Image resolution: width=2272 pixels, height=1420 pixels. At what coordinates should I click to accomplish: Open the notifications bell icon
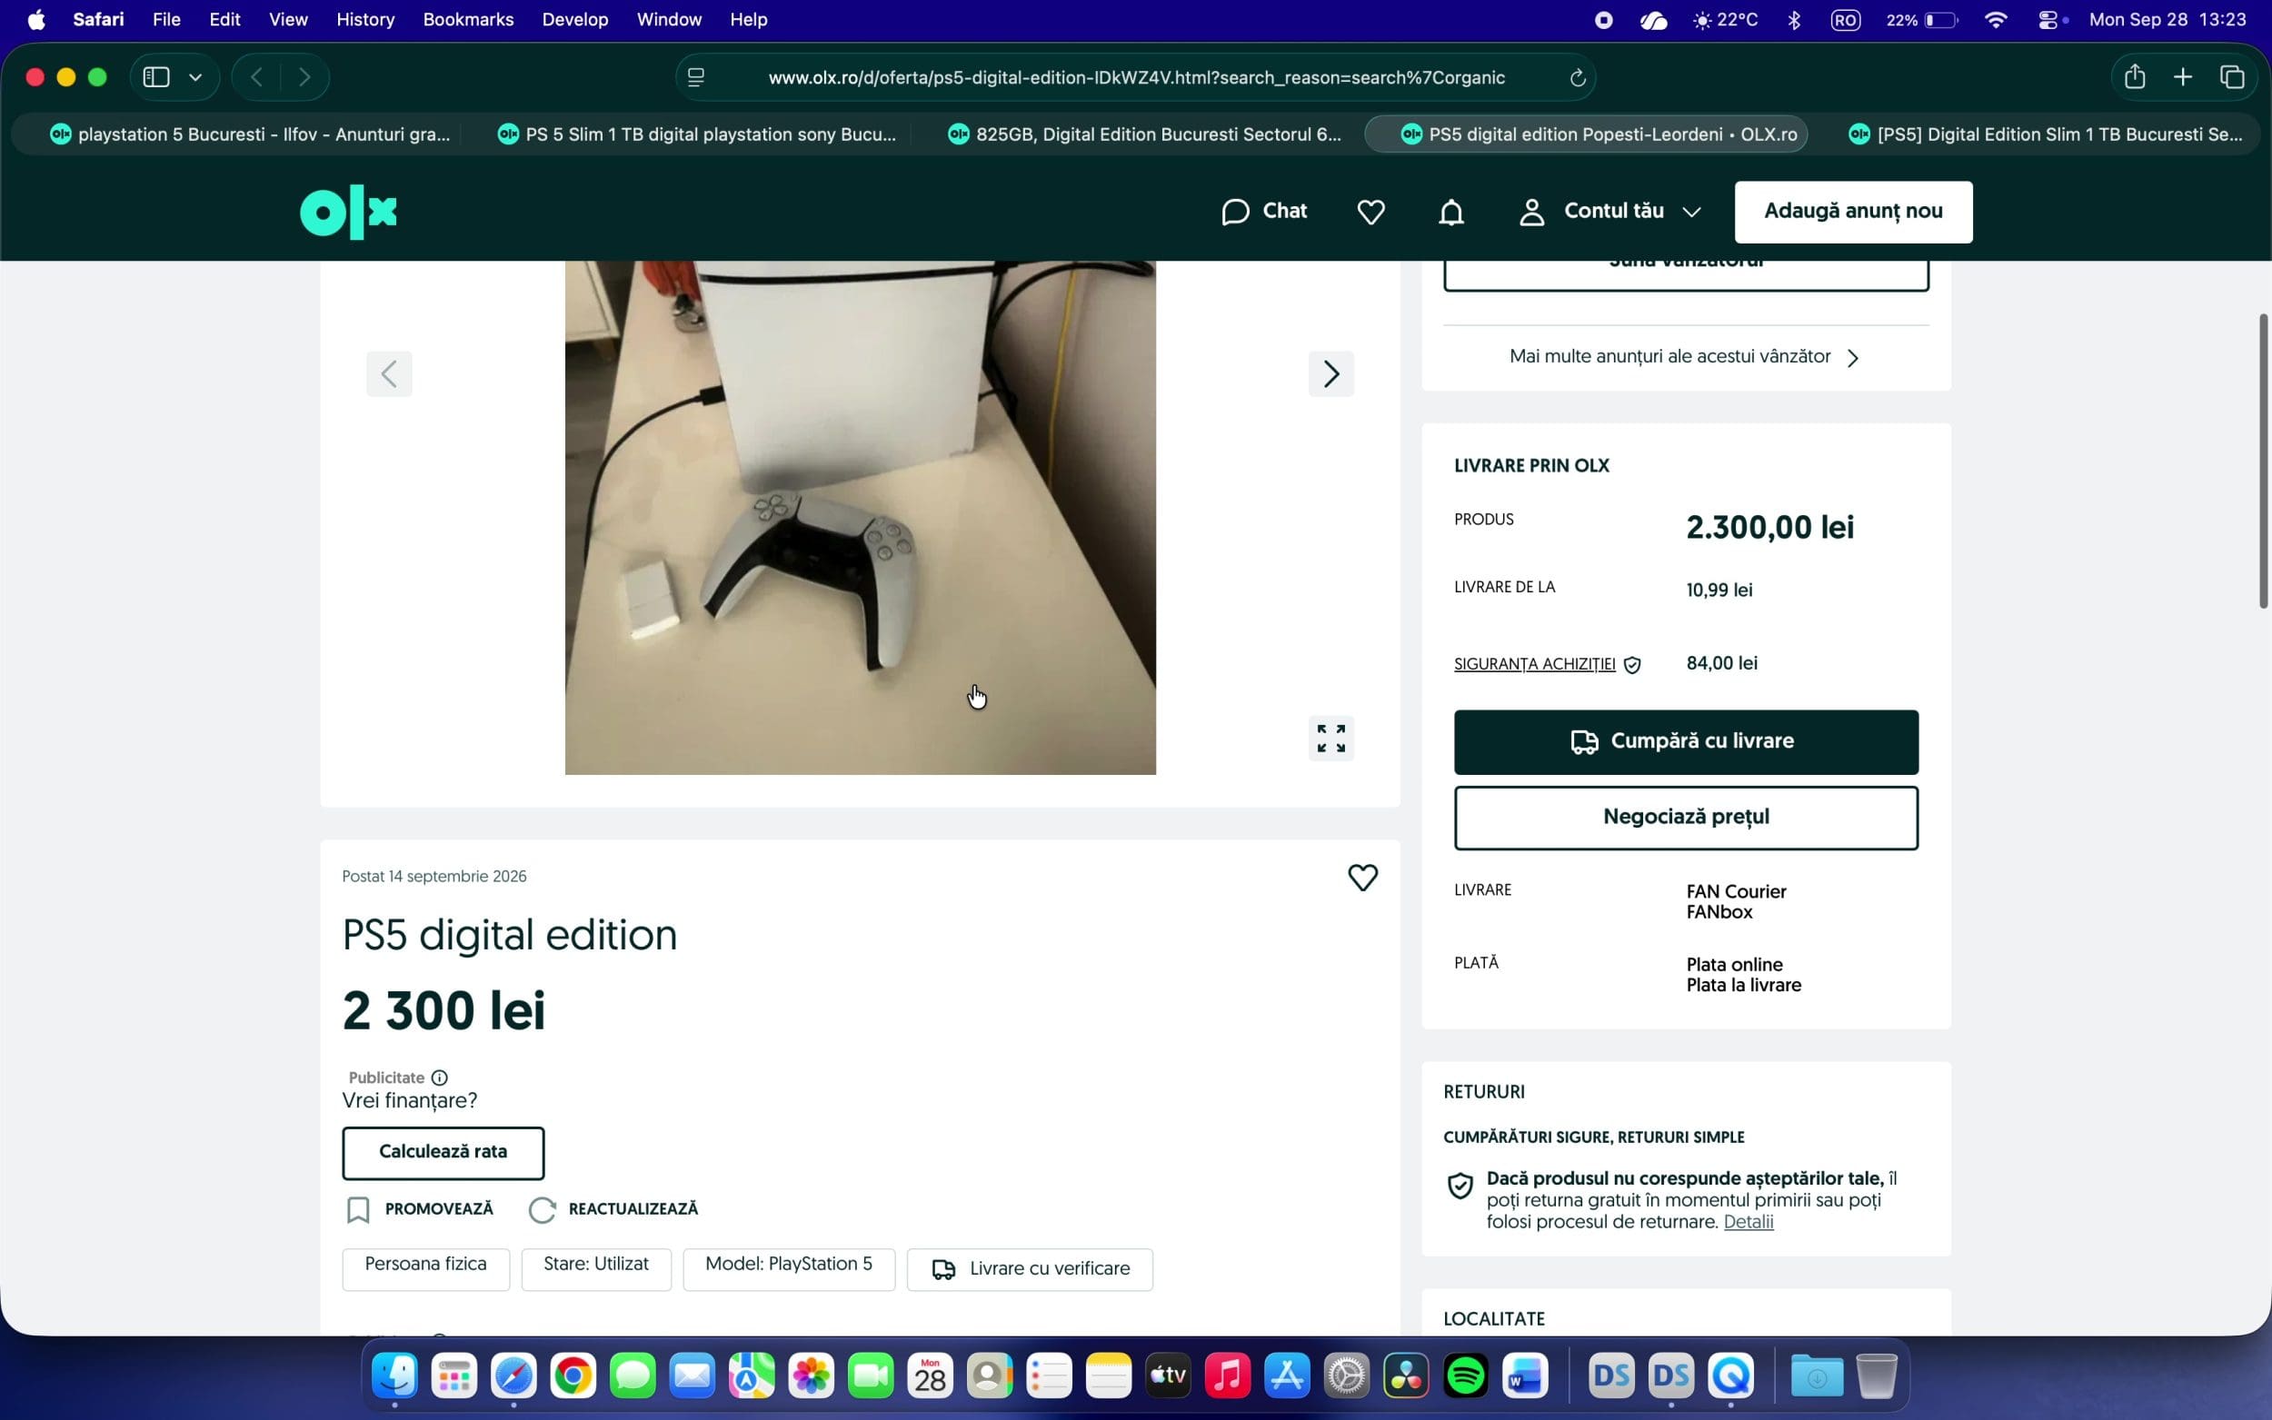coord(1451,213)
